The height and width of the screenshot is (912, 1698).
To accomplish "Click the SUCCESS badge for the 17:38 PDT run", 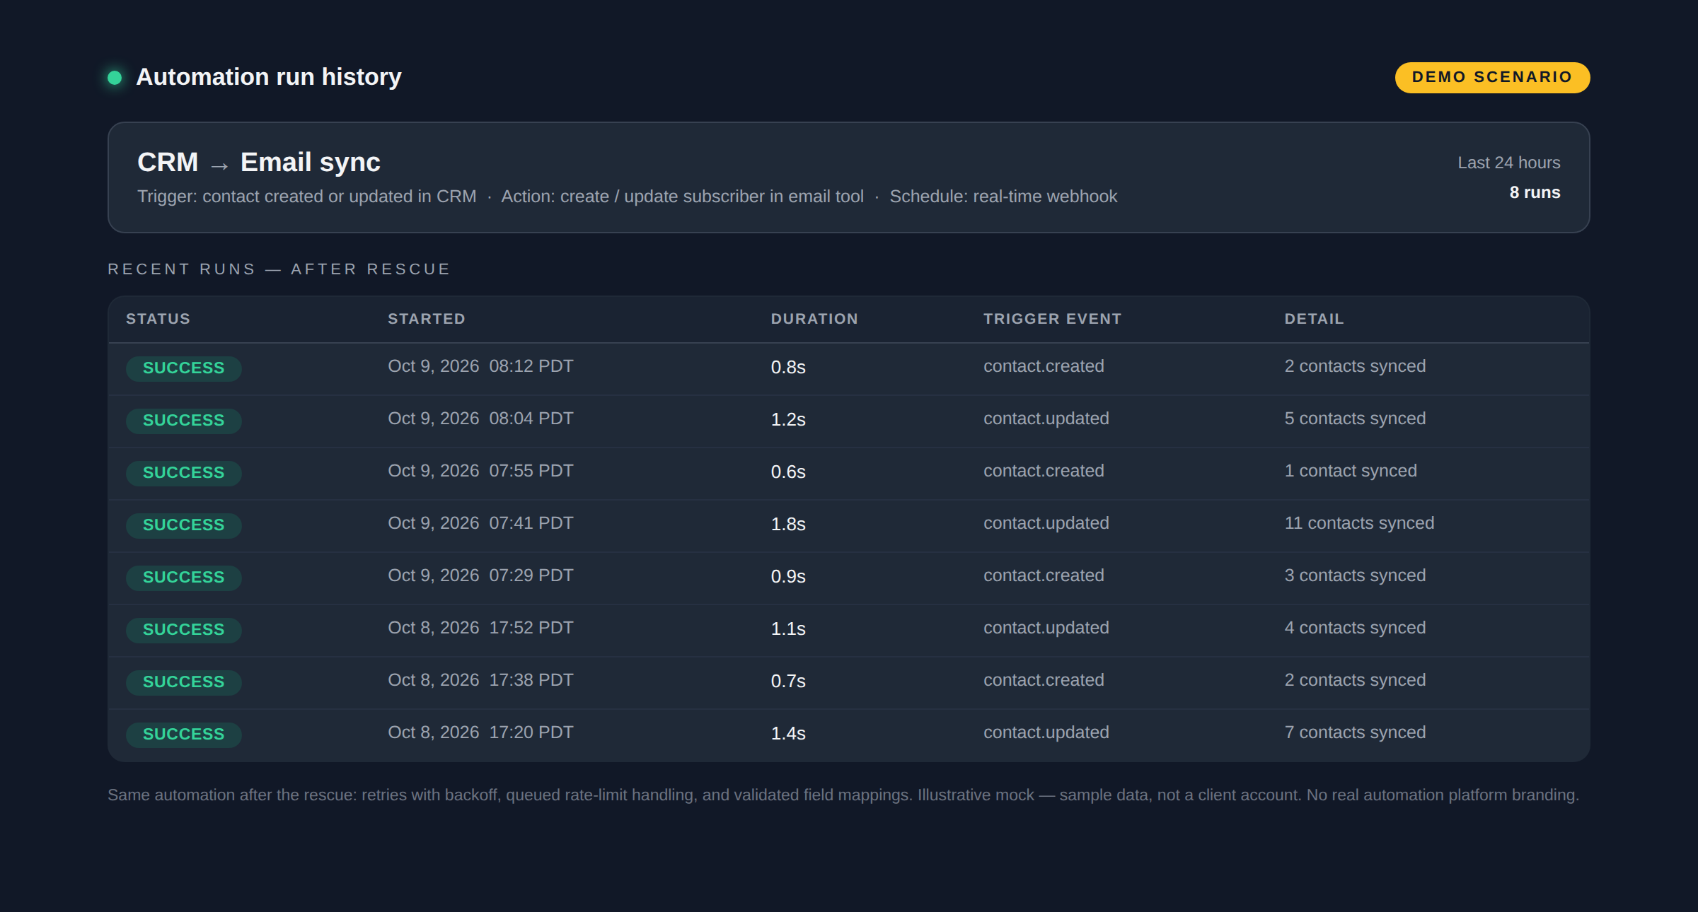I will pos(184,682).
